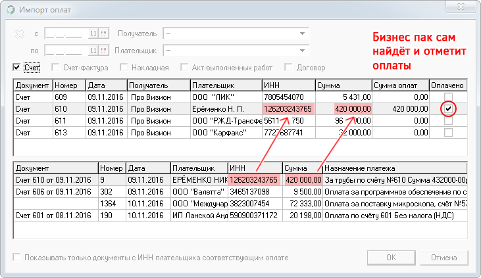Expand the Плательщик dropdown list
The height and width of the screenshot is (278, 481).
point(302,50)
